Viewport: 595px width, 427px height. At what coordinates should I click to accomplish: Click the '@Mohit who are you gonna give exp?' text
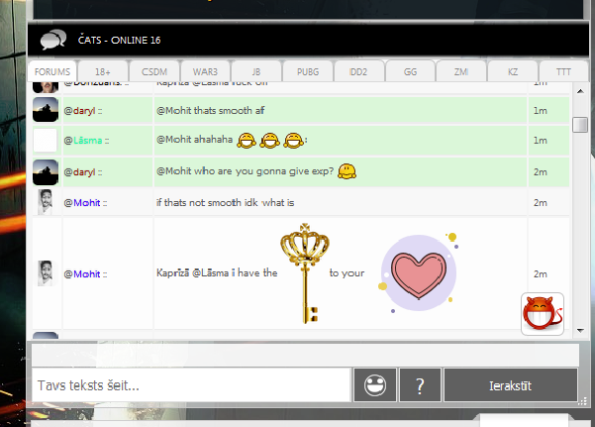click(245, 171)
